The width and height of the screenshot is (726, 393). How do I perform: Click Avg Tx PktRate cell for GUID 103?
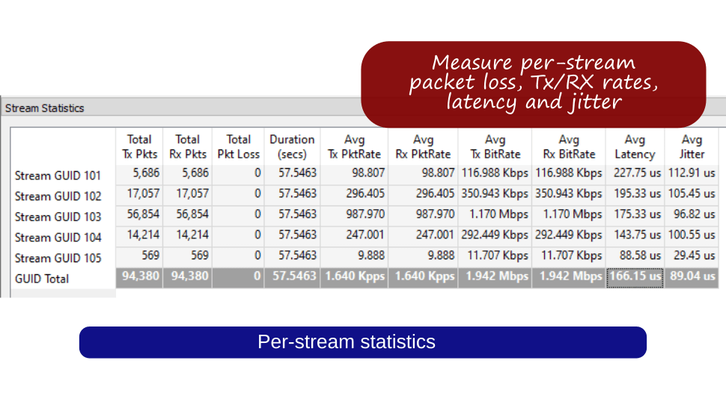354,216
